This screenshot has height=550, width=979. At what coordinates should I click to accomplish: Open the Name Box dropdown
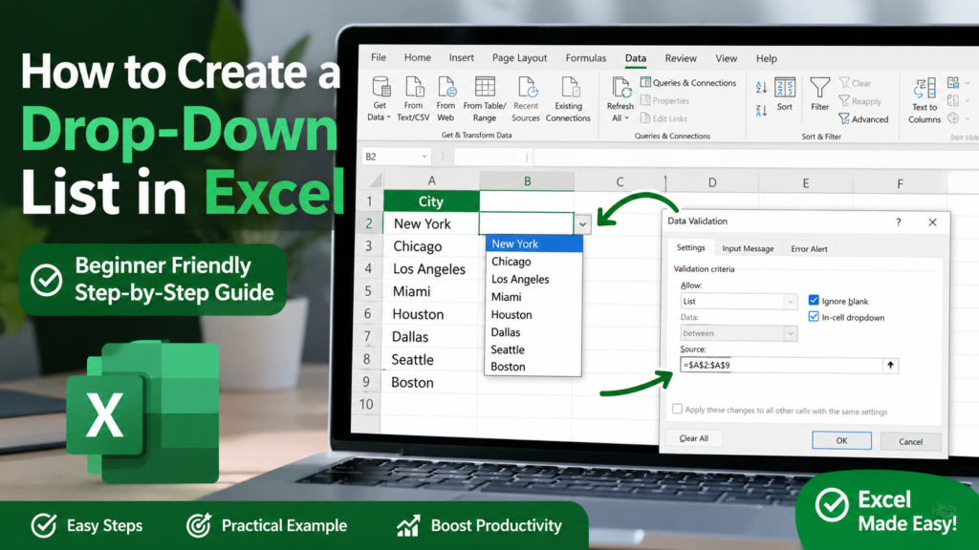pyautogui.click(x=424, y=157)
